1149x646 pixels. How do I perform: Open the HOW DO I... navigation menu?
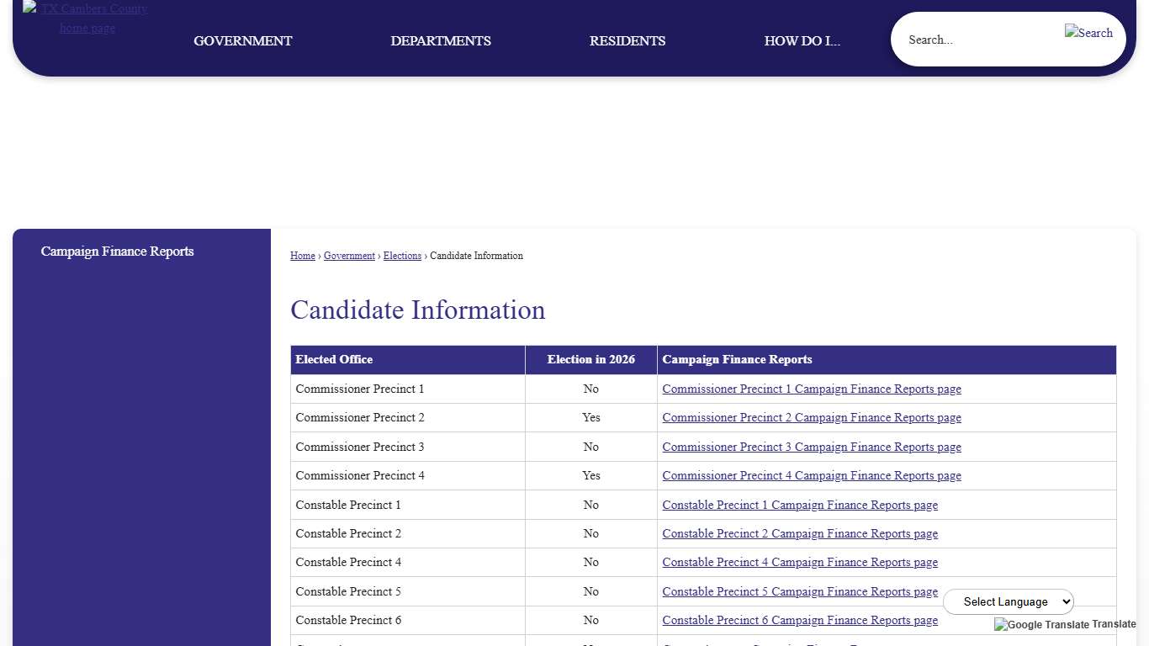pyautogui.click(x=802, y=40)
